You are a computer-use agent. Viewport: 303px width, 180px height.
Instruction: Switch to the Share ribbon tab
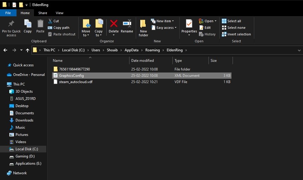(x=42, y=13)
